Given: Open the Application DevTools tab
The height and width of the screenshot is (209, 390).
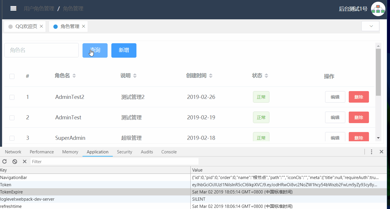Looking at the screenshot, I should [97, 152].
